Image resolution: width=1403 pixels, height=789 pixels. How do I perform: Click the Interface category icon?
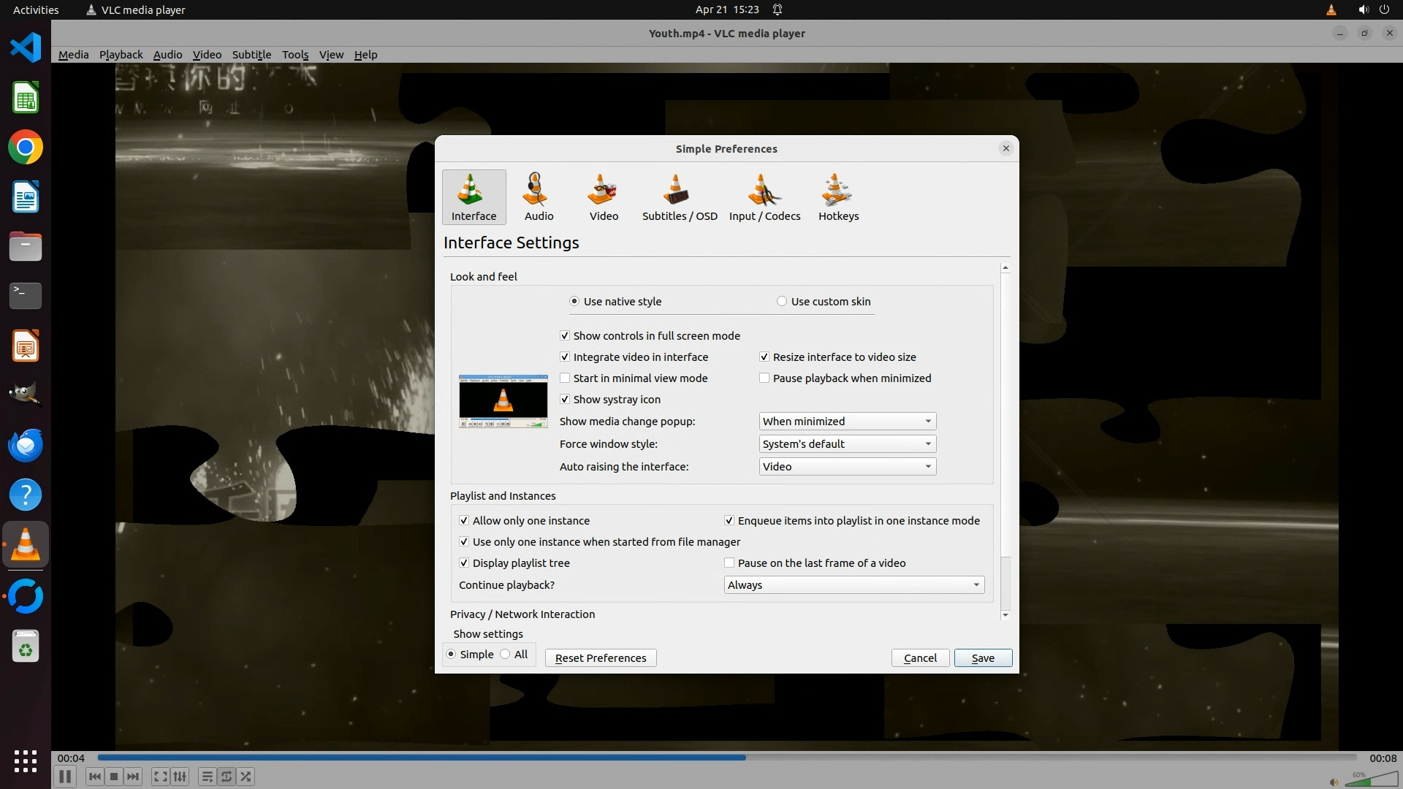coord(474,197)
